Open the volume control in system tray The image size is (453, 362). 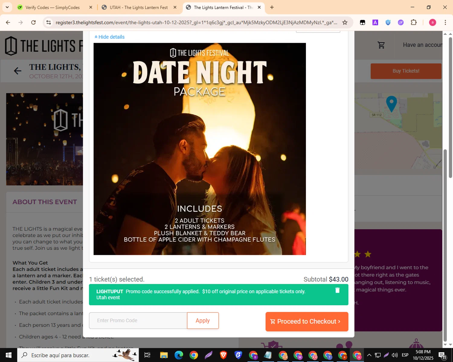pos(394,355)
